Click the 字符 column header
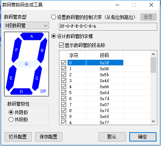This screenshot has width=161, height=146. 77,55
